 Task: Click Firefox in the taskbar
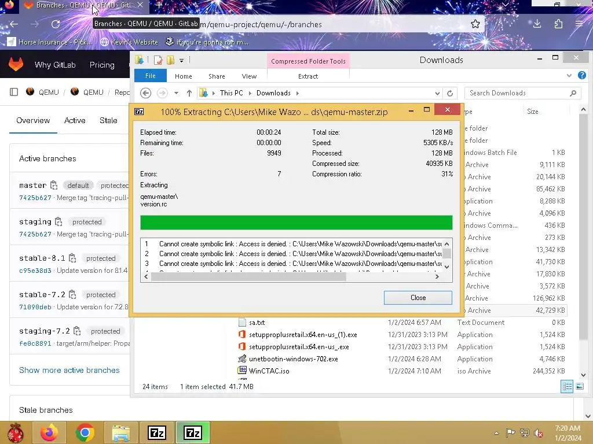pyautogui.click(x=49, y=432)
